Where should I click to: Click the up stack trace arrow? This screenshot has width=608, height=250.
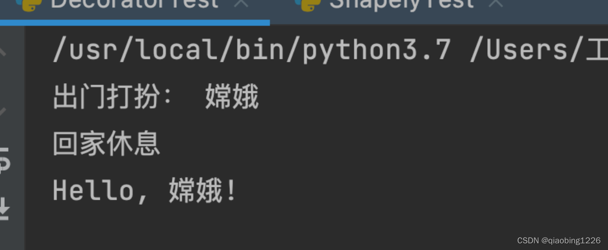click(x=3, y=50)
